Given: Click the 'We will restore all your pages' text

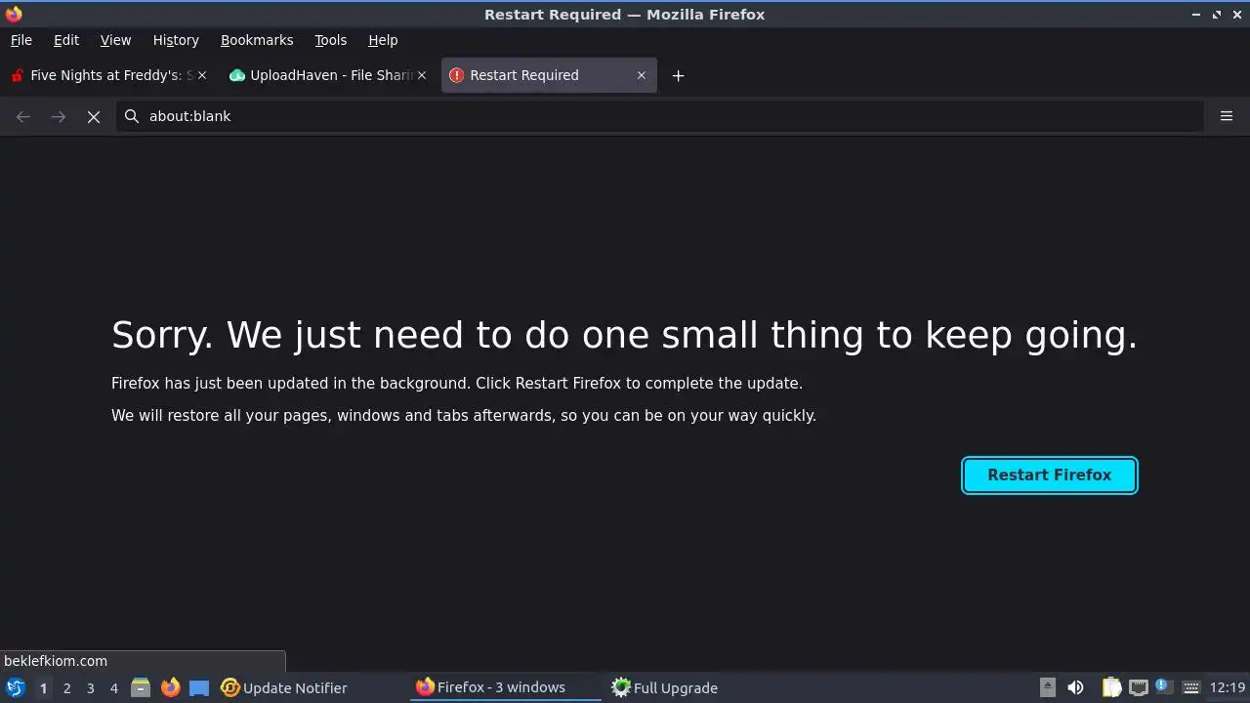Looking at the screenshot, I should click(464, 415).
